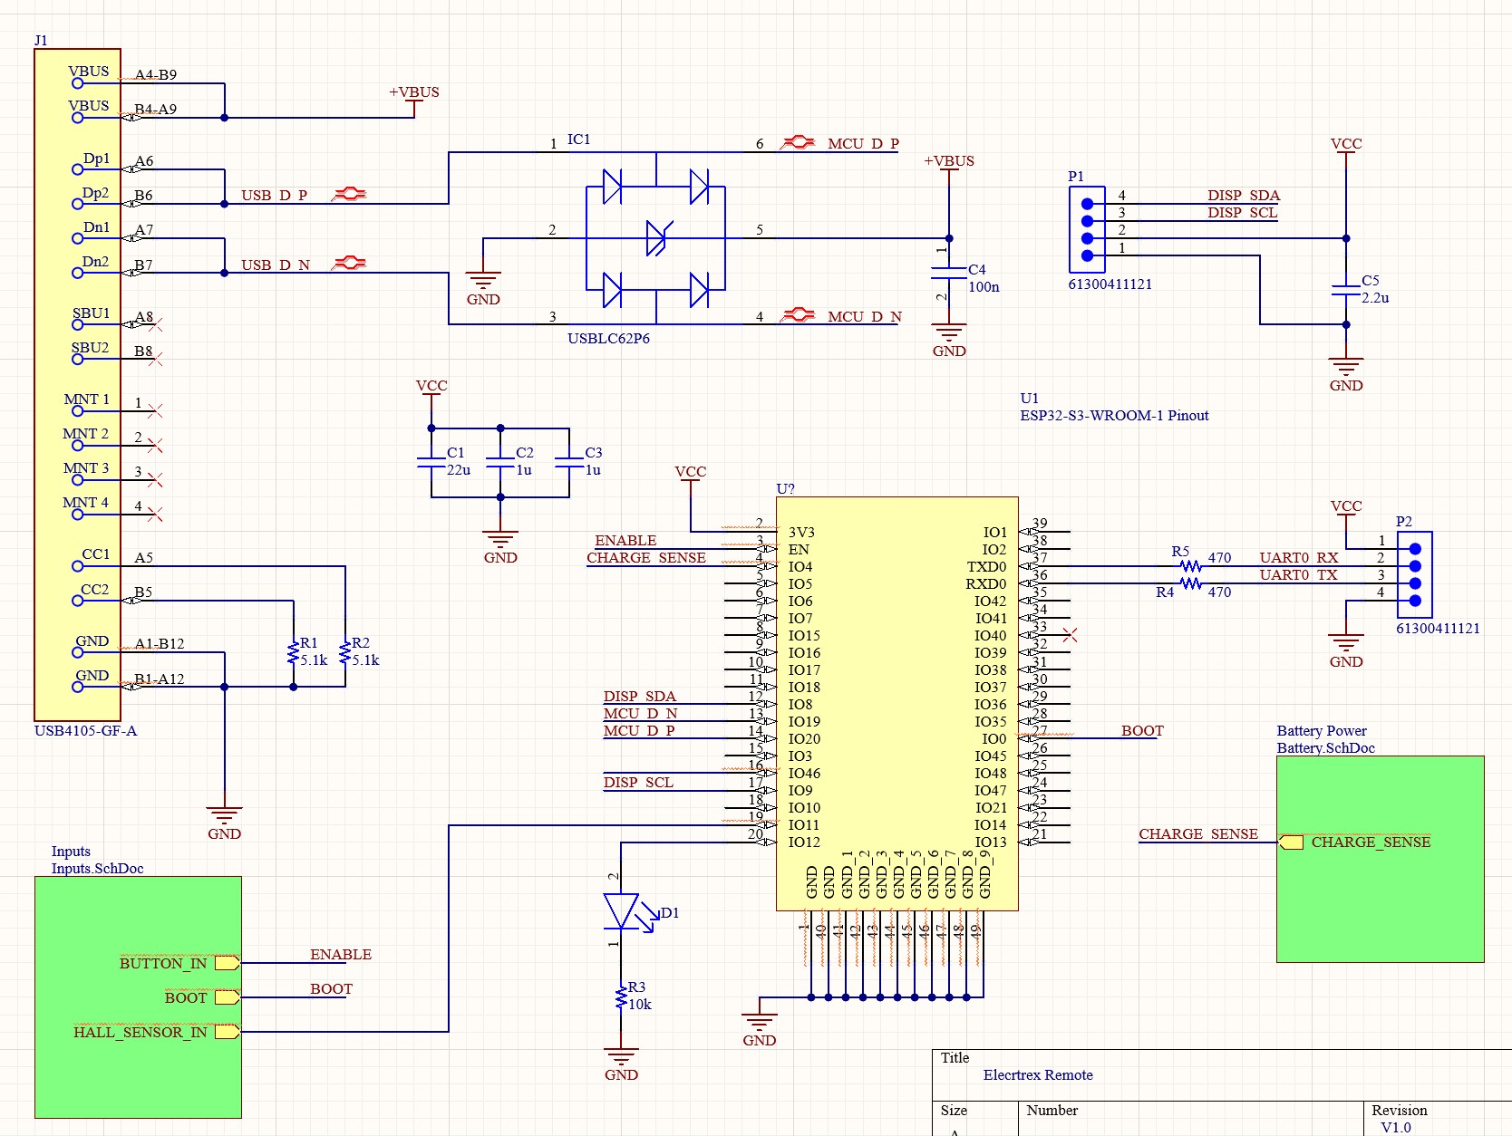Select capacitor C4 100n symbol

[949, 273]
